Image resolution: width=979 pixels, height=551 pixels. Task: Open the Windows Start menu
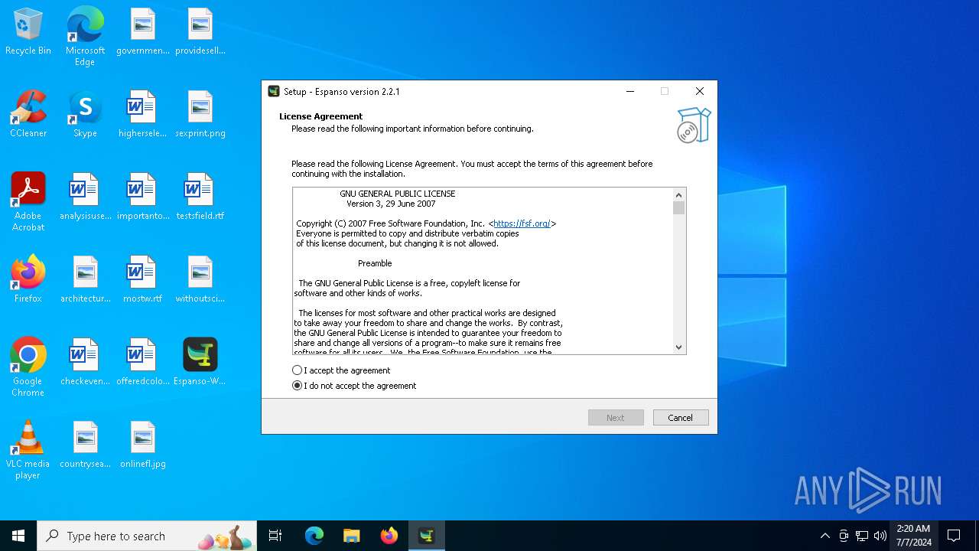(18, 536)
